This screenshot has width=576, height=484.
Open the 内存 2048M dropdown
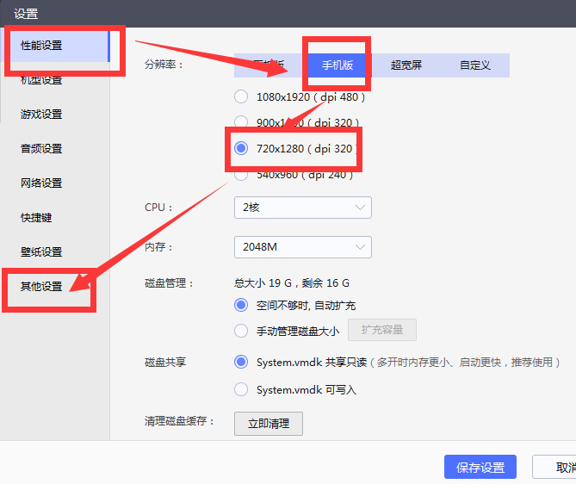tap(302, 247)
